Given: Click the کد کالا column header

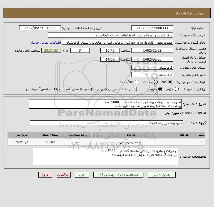Looking at the screenshot, I should pos(184,135).
